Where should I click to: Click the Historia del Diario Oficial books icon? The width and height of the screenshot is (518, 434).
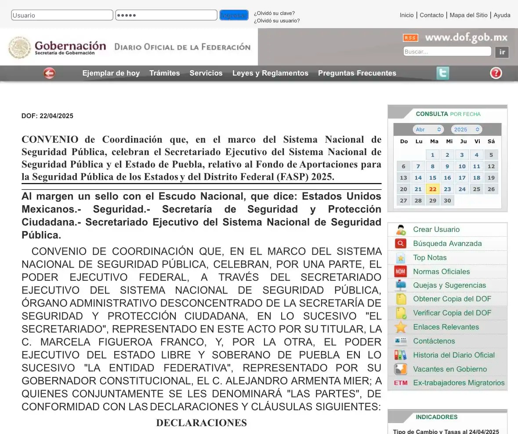(x=401, y=355)
